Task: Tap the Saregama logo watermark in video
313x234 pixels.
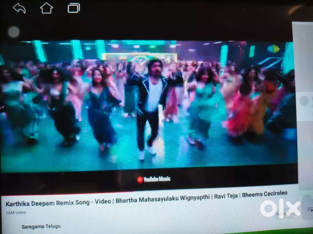Action: coord(274,49)
